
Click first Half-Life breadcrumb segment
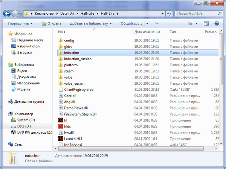[x=87, y=14]
